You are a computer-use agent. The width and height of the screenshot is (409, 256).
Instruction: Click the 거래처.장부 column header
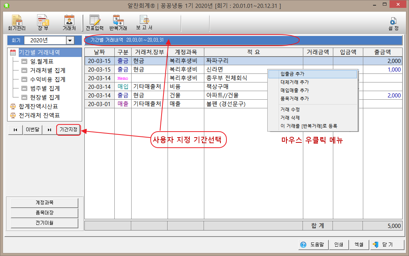pyautogui.click(x=150, y=52)
